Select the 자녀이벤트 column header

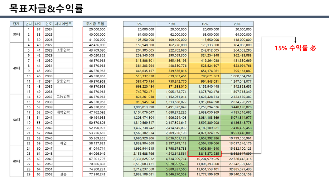(63, 24)
